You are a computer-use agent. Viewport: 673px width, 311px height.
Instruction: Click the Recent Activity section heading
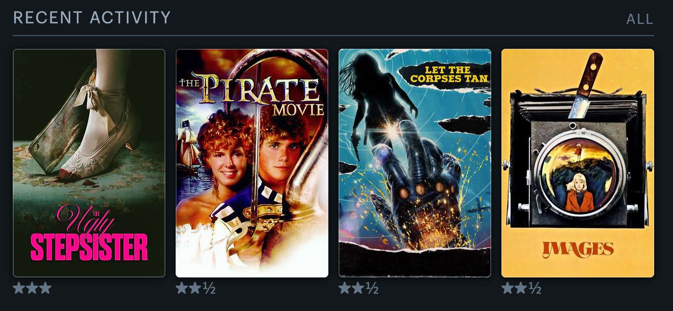tap(92, 18)
